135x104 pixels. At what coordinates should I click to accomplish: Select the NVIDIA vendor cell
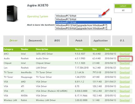click(x=24, y=96)
